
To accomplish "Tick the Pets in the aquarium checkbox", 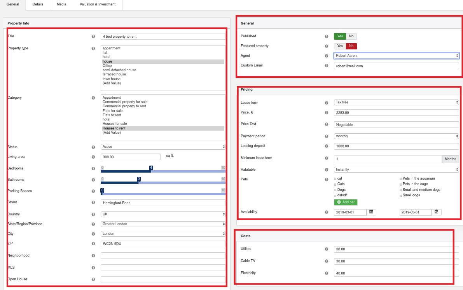I will (x=401, y=179).
